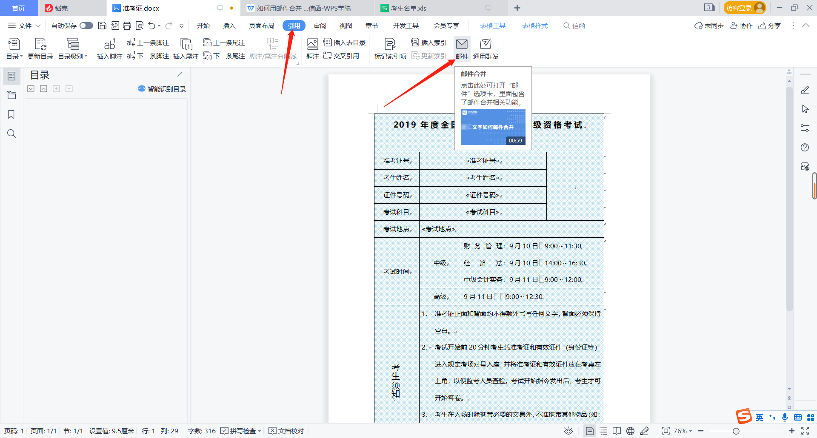This screenshot has height=438, width=817.
Task: Open the 目录 dropdown arrow
Action: click(x=21, y=56)
